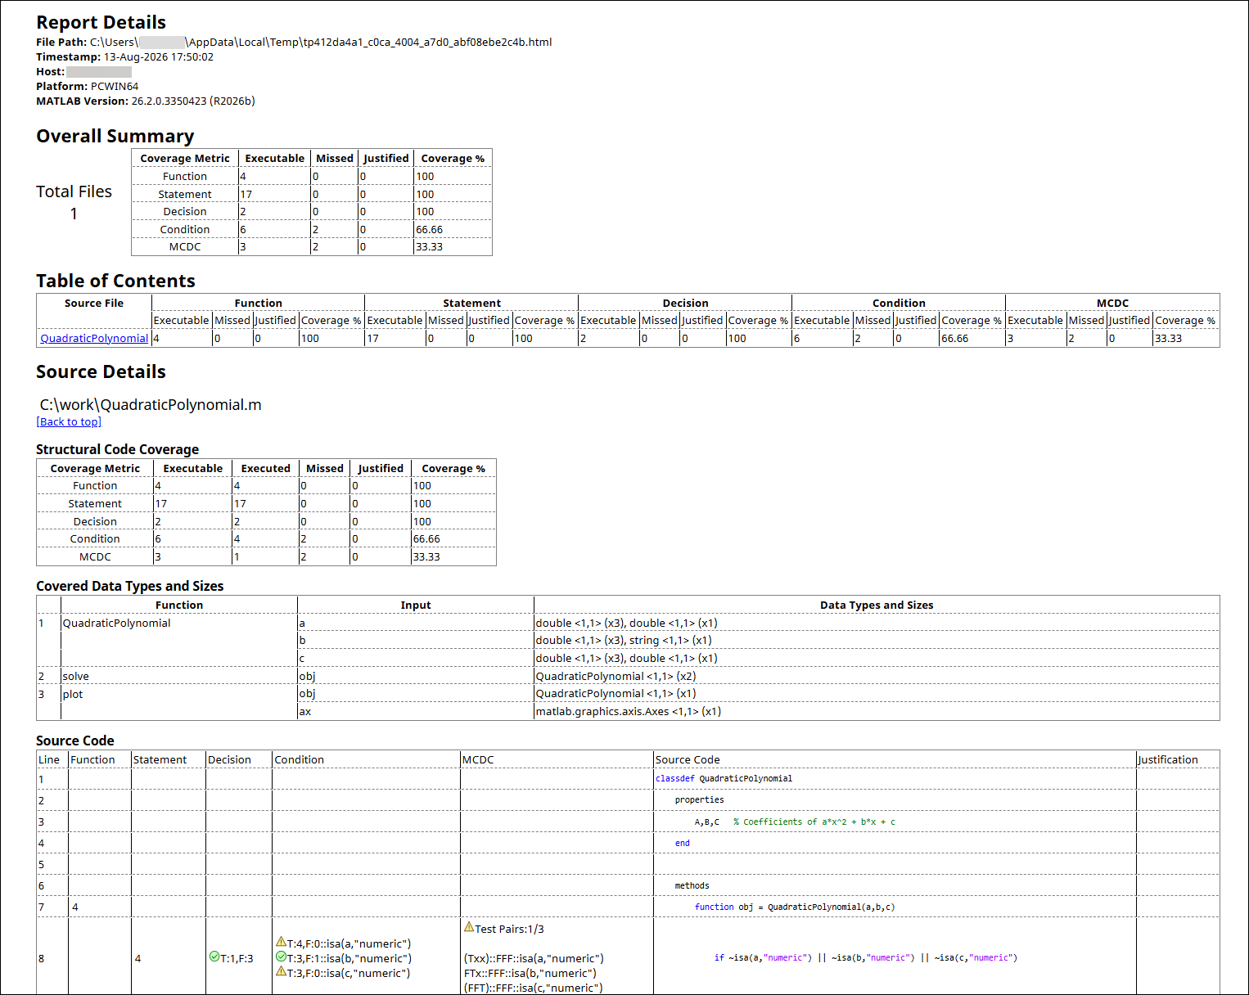Click the Source Code section heading
The width and height of the screenshot is (1249, 995).
tap(75, 741)
